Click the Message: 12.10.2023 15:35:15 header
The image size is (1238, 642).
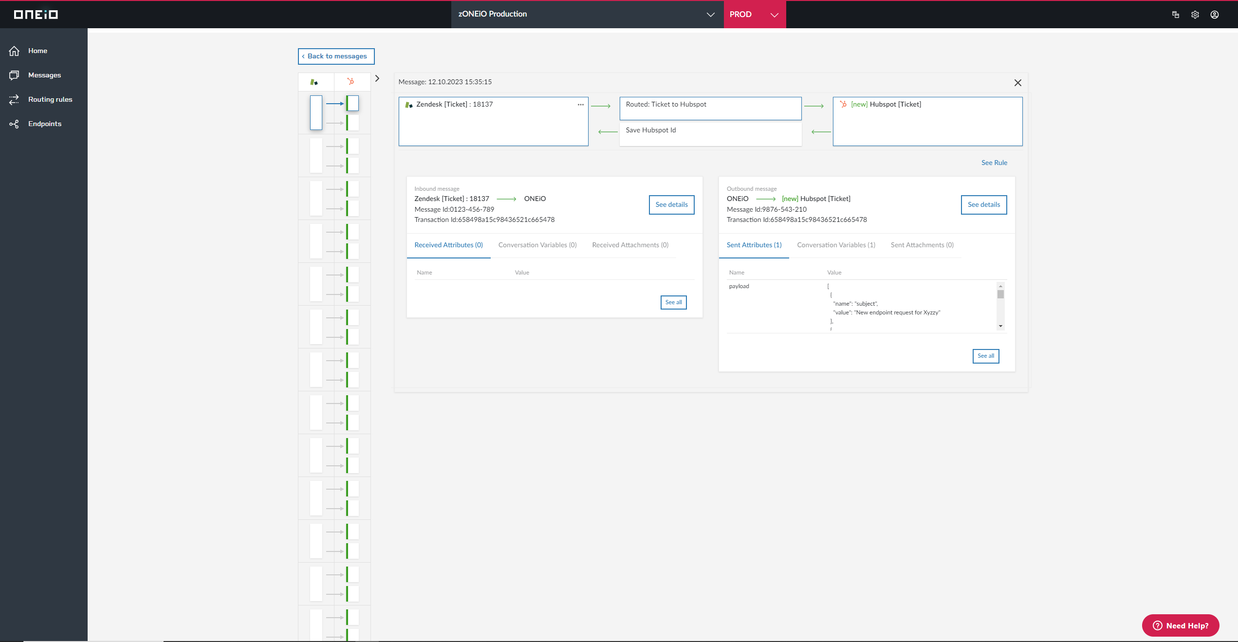(445, 82)
